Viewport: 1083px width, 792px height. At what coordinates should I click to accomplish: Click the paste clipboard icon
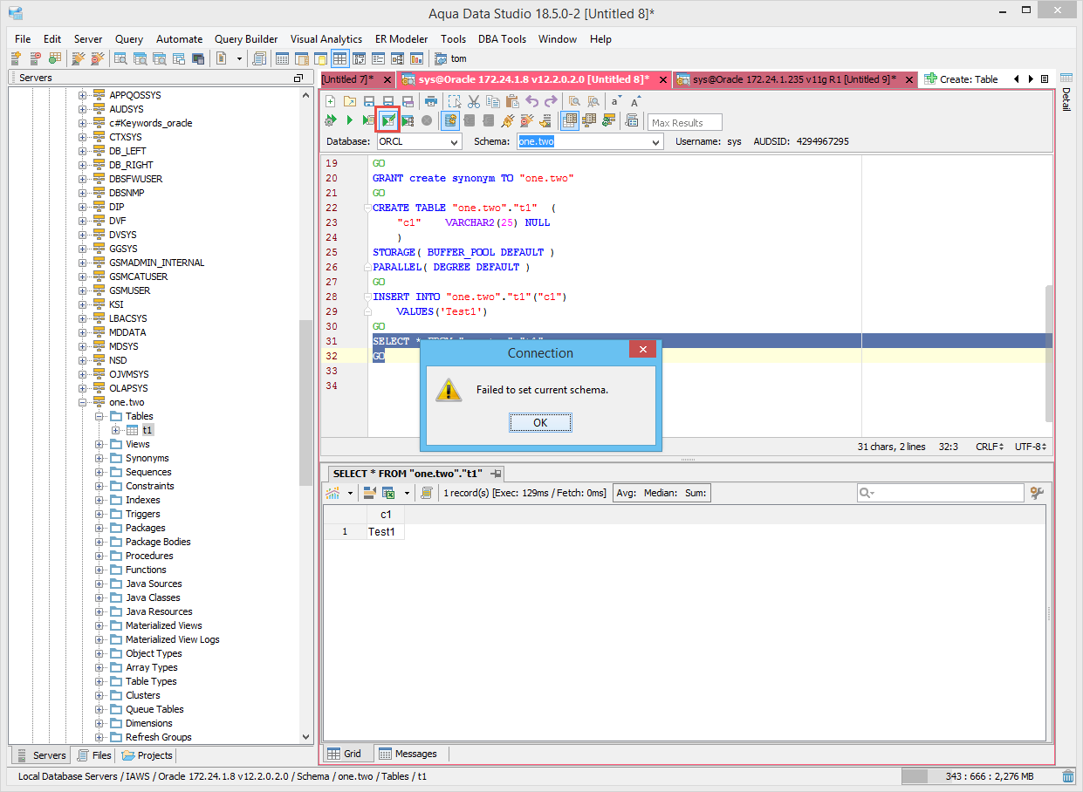click(x=512, y=101)
